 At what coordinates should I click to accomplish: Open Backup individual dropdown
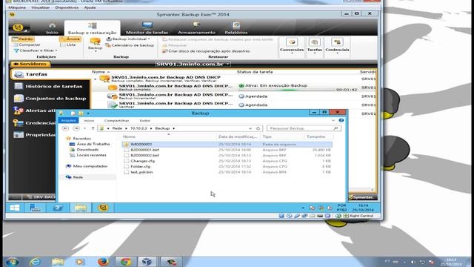[x=128, y=39]
